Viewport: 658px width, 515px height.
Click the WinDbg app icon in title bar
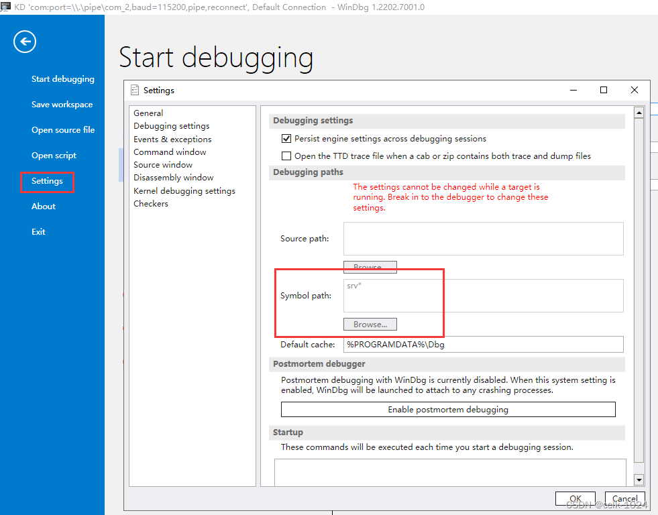[x=5, y=7]
